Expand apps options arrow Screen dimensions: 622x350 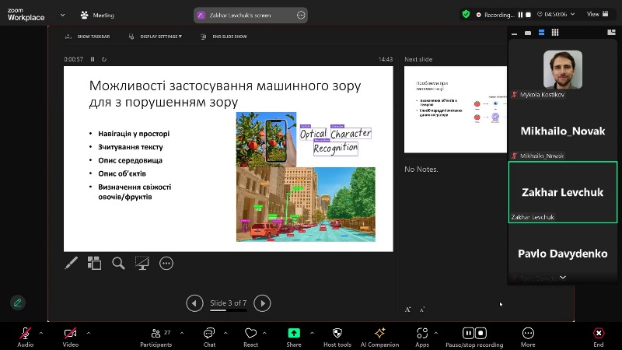tap(436, 333)
